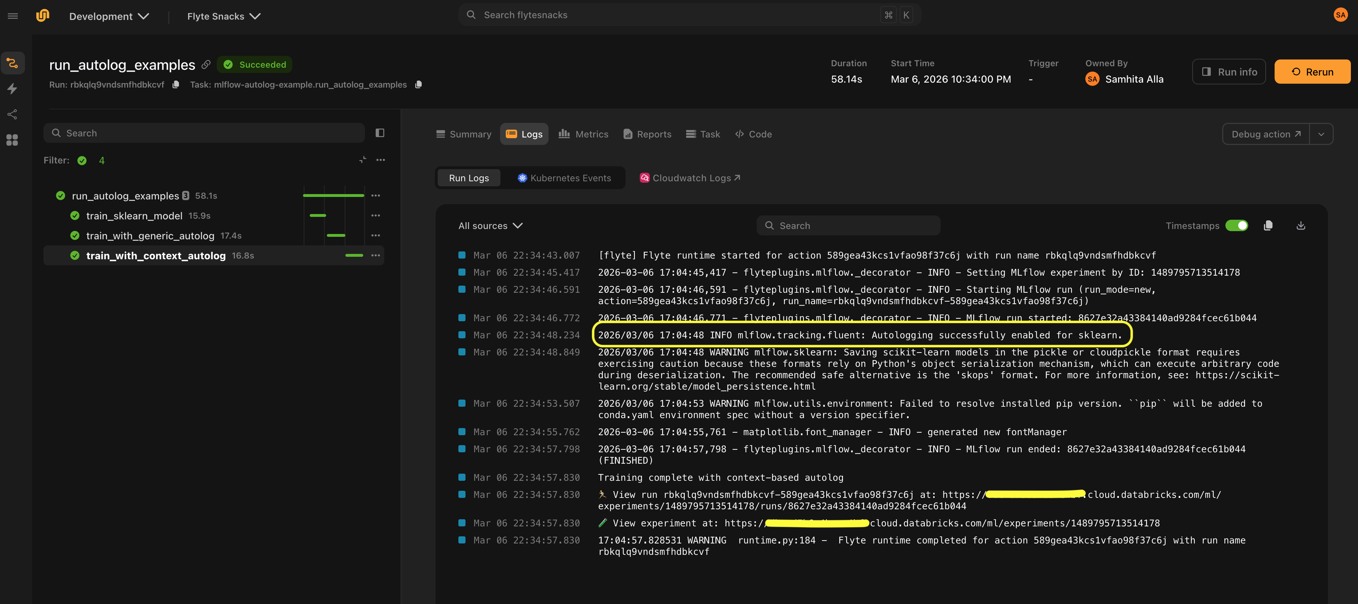
Task: Open the apps grid sidebar icon
Action: [12, 140]
